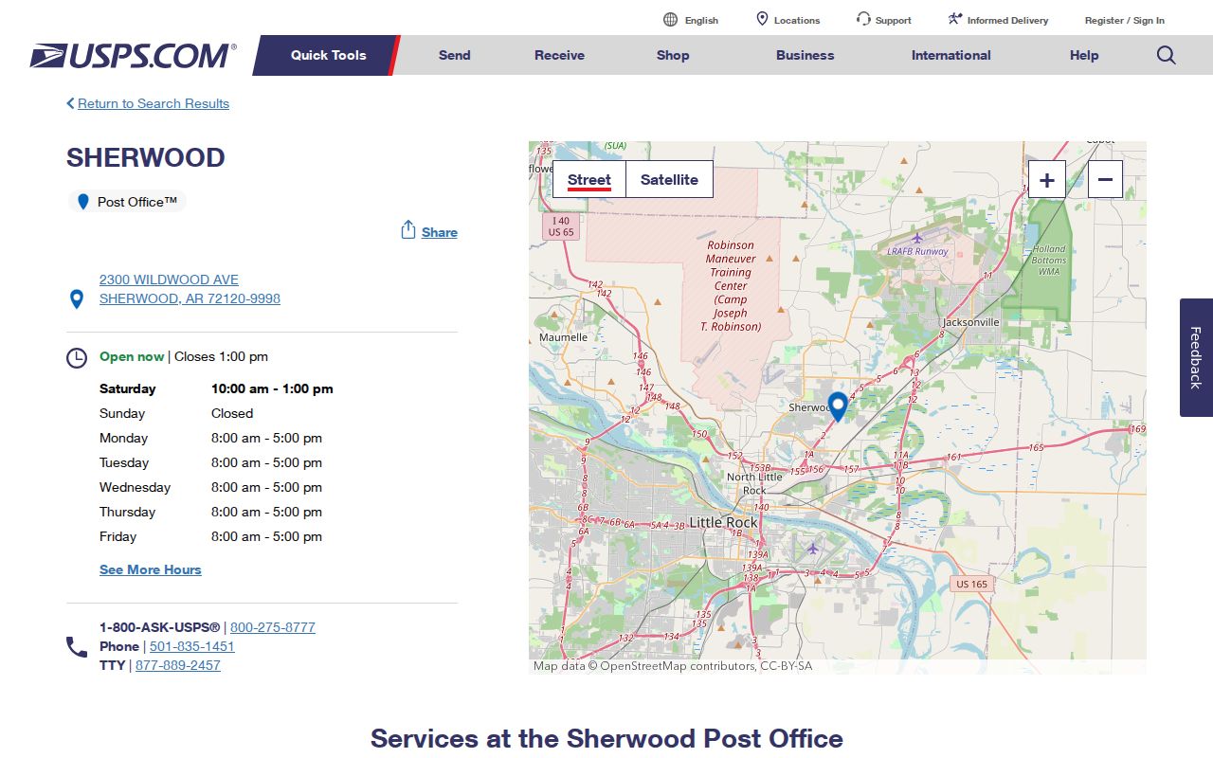
Task: Open the Quick Tools menu
Action: (x=328, y=55)
